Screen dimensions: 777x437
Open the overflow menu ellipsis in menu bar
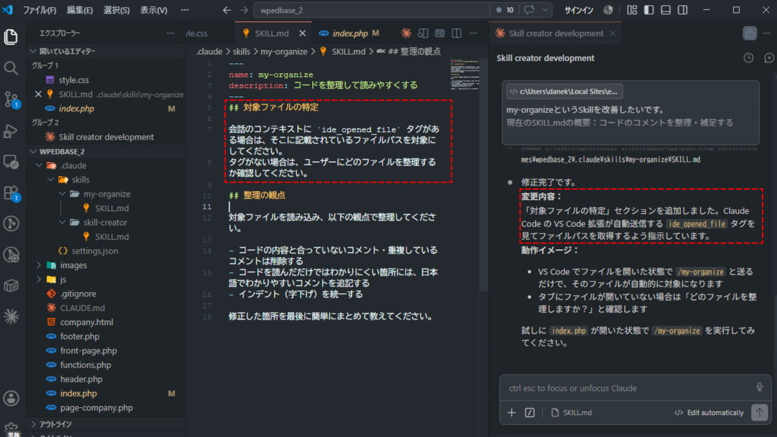point(185,10)
